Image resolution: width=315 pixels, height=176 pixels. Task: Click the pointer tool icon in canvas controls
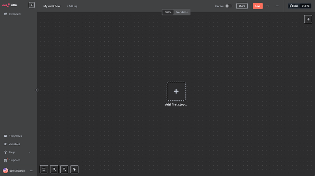(x=74, y=169)
